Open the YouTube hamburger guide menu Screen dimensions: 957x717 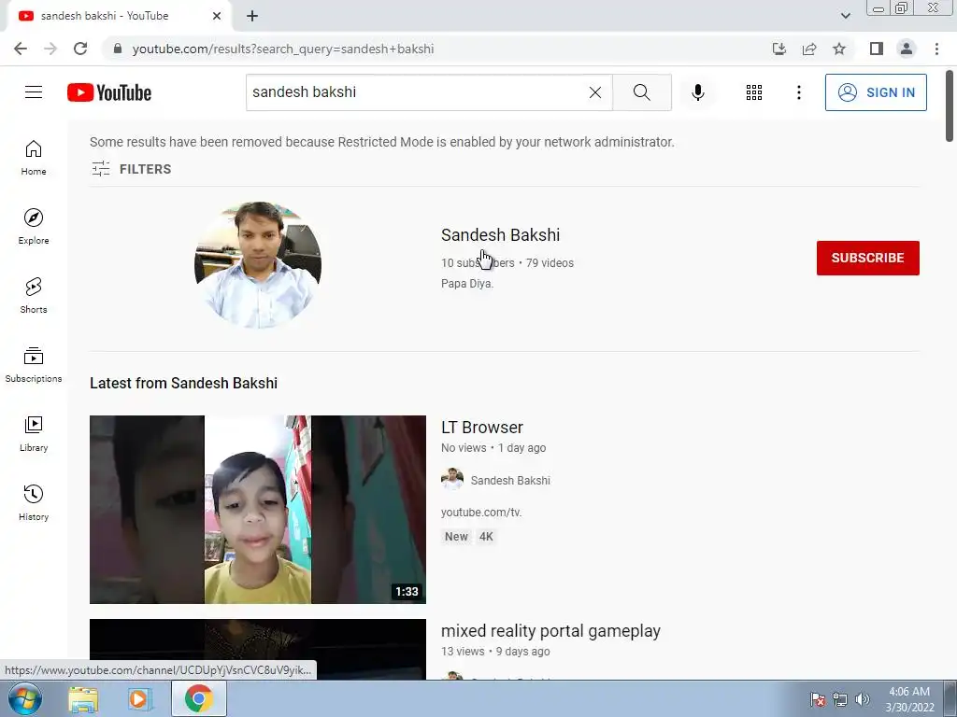point(34,92)
